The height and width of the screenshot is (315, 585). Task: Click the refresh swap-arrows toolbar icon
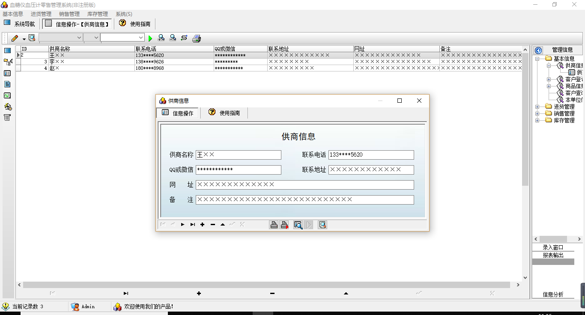coord(184,38)
